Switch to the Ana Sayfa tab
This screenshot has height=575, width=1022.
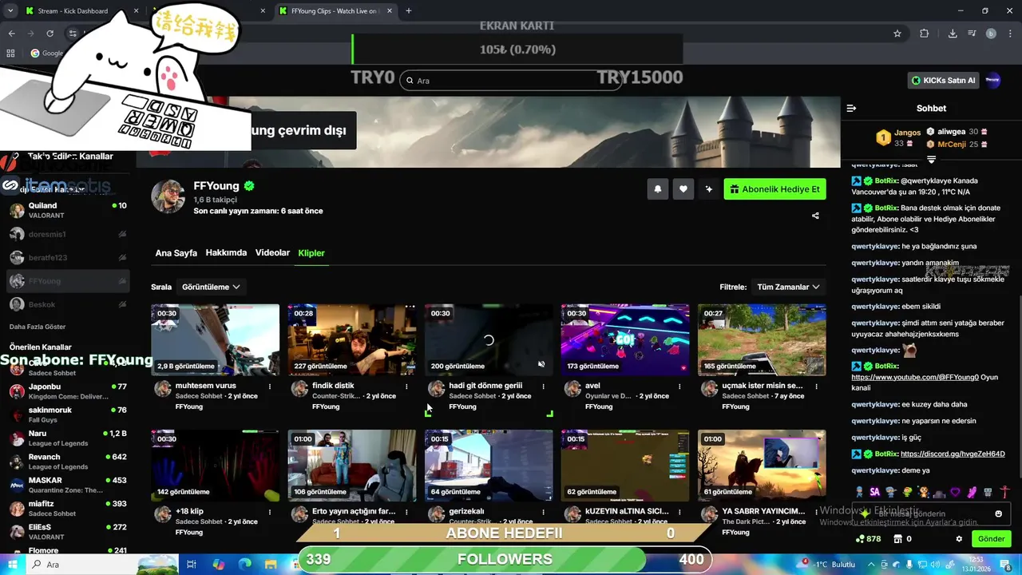point(176,253)
